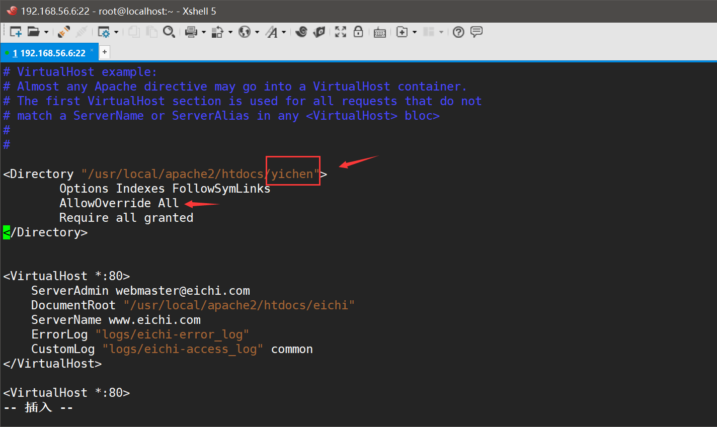Click the ErrorLog eichi-error_log line
Viewport: 717px width, 427px height.
coord(140,334)
